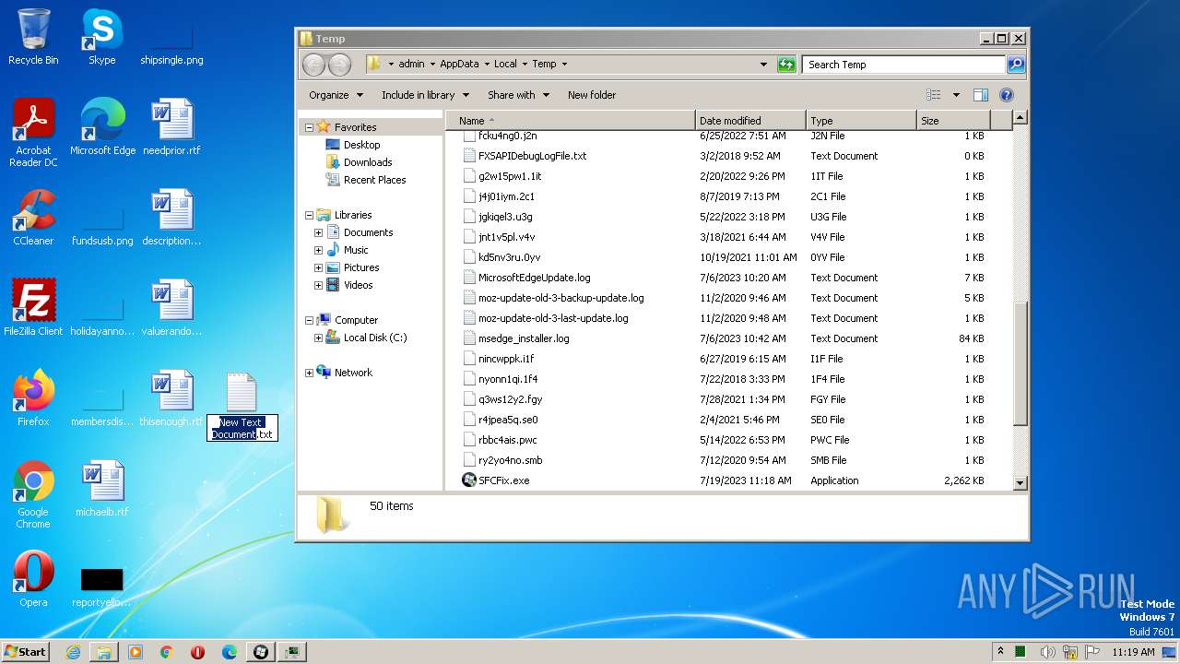Expand the Network tree node

tap(309, 373)
